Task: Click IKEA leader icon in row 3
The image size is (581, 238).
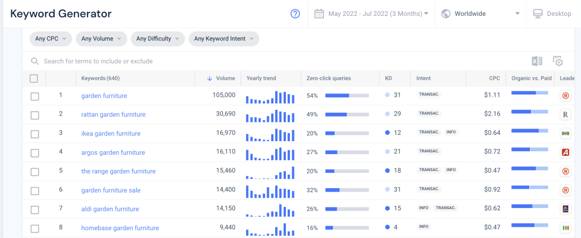Action: (566, 134)
